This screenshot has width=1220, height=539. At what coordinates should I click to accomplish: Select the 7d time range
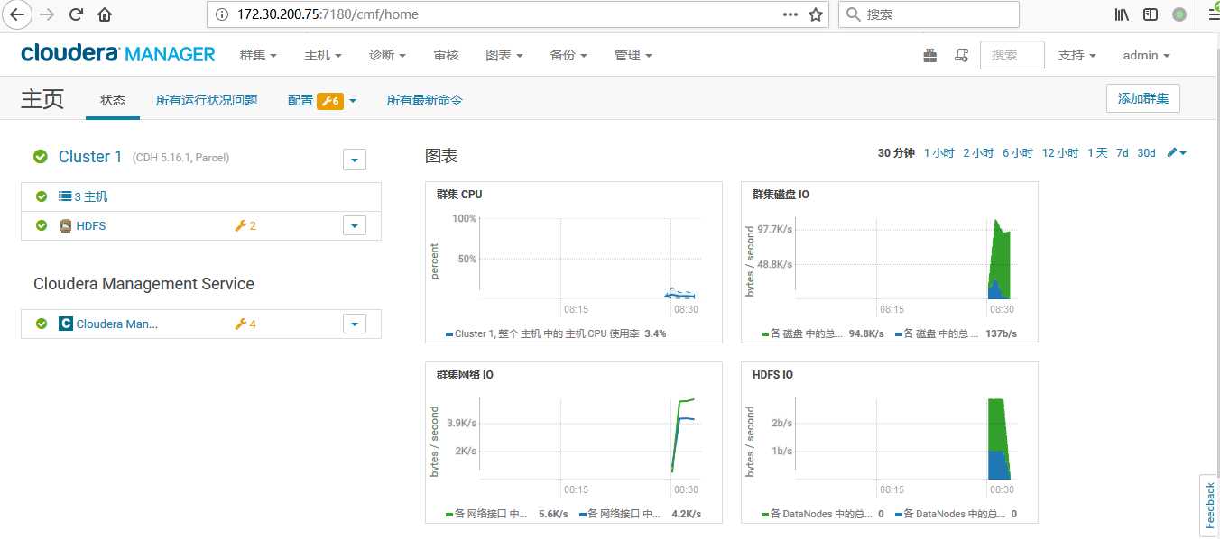1123,153
